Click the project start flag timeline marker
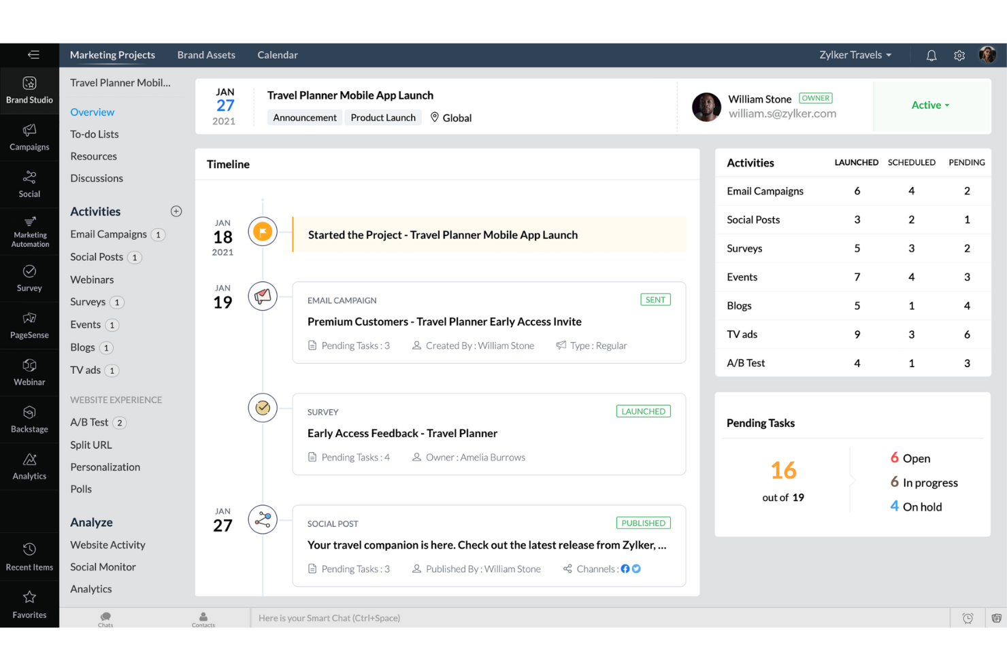 pyautogui.click(x=263, y=232)
